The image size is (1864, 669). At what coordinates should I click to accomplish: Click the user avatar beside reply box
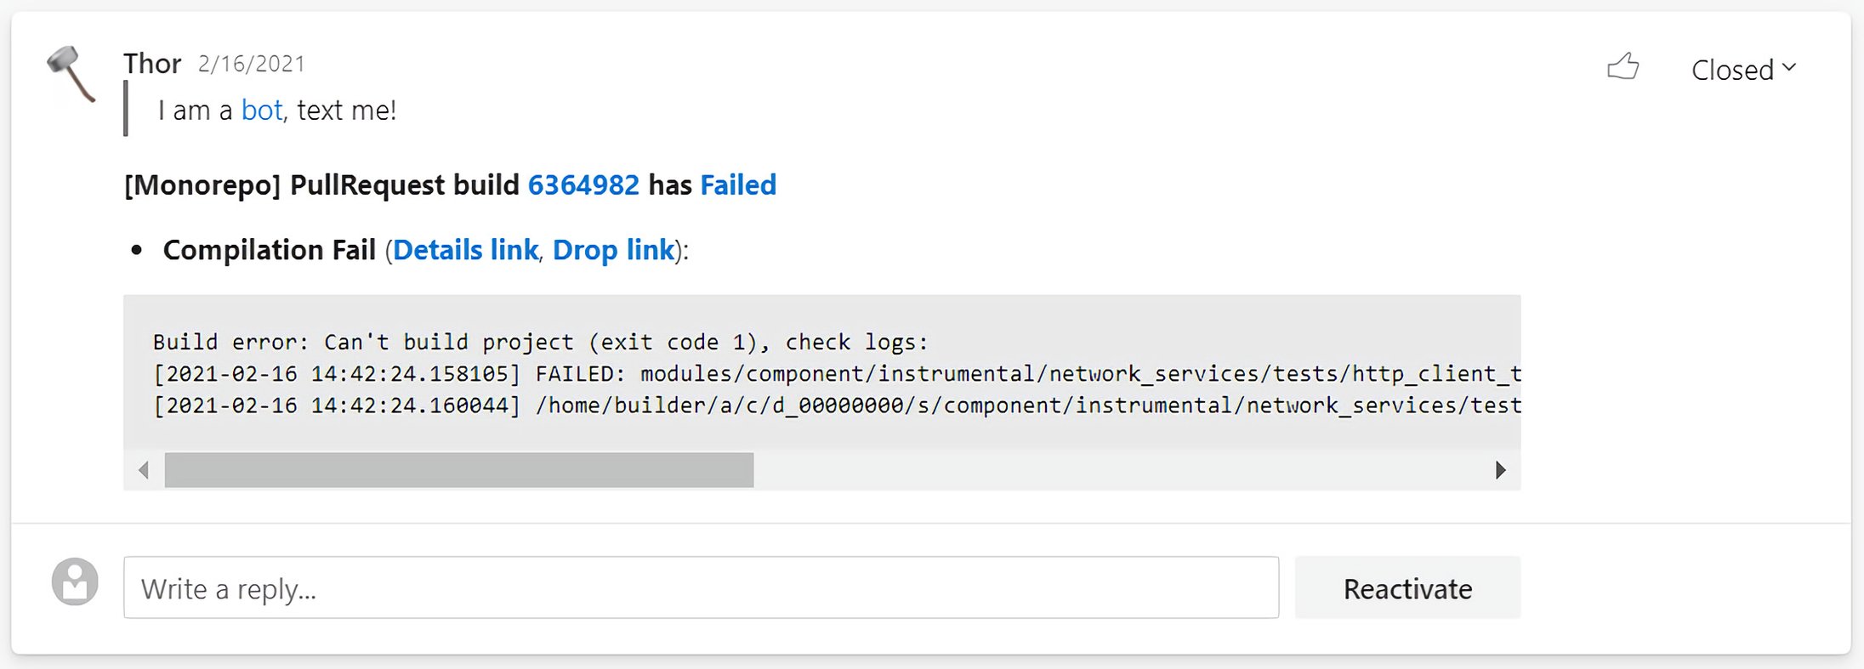[75, 581]
